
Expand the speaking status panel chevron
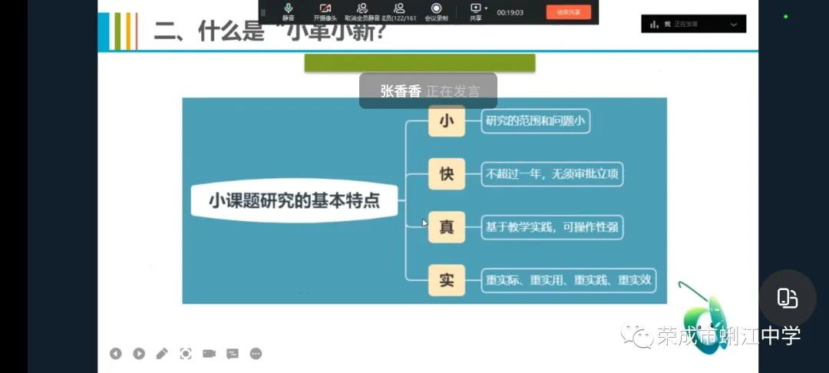click(734, 25)
